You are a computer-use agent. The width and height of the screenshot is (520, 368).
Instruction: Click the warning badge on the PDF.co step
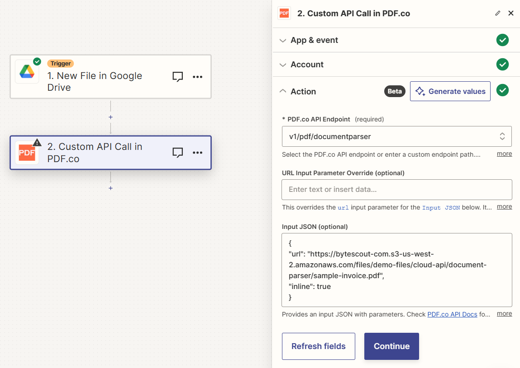[37, 142]
